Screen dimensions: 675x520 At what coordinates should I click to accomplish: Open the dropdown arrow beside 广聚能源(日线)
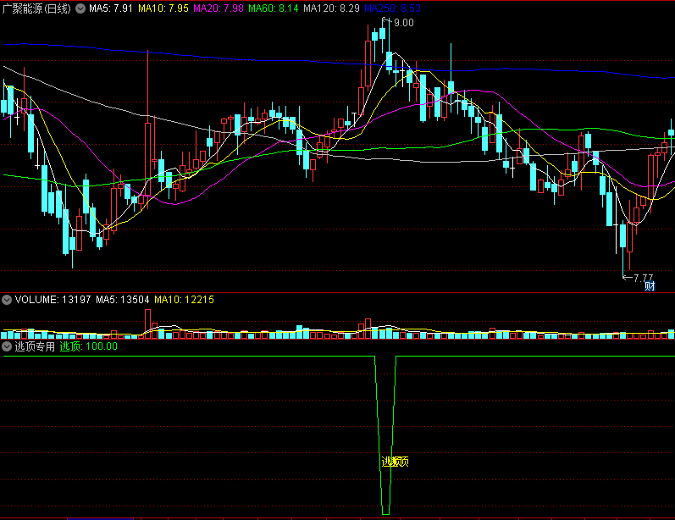point(80,8)
